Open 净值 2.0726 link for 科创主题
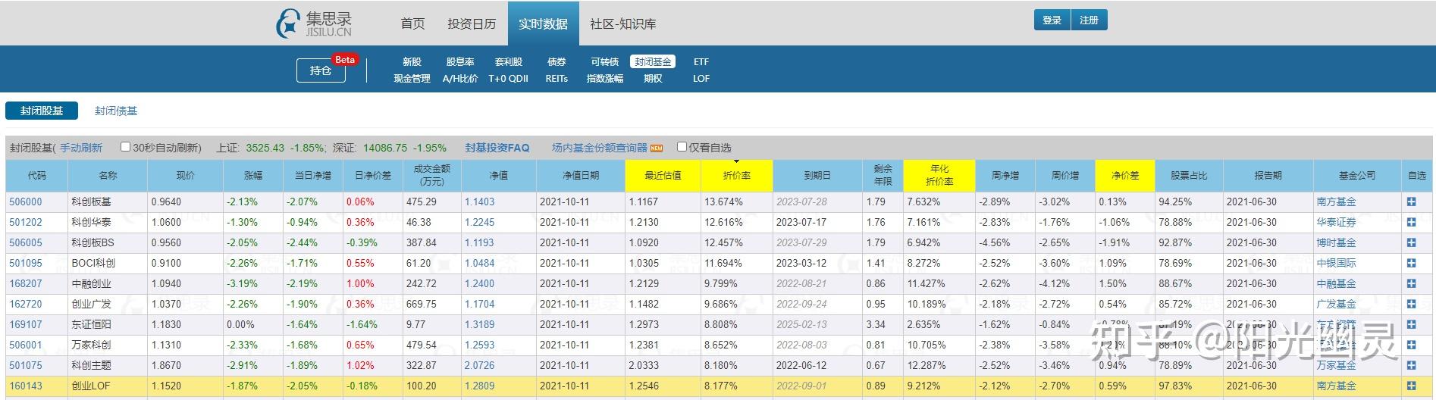 (480, 366)
